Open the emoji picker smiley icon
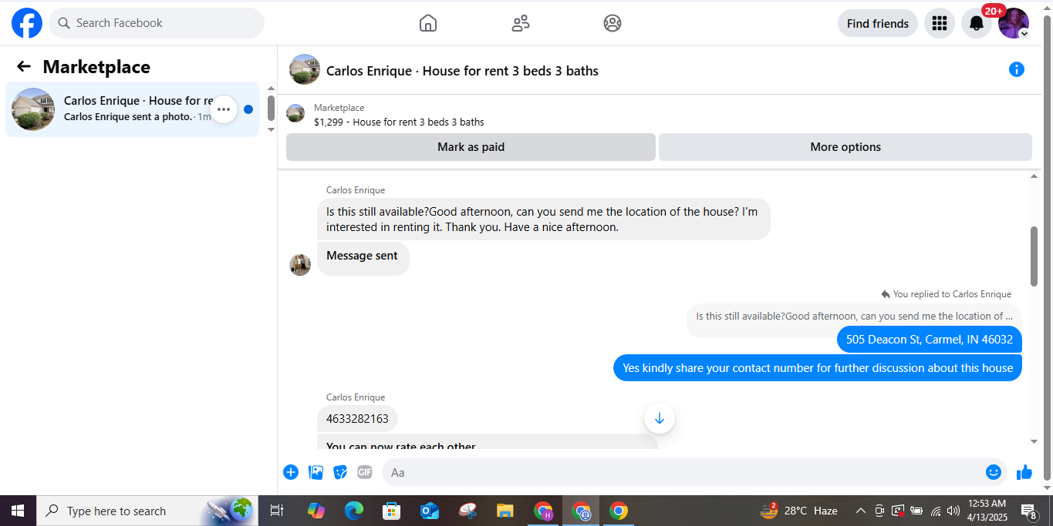 point(994,472)
